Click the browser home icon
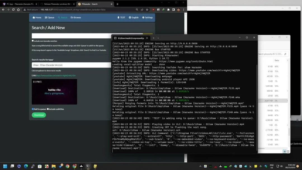This screenshot has width=302, height=170. (x=18, y=10)
